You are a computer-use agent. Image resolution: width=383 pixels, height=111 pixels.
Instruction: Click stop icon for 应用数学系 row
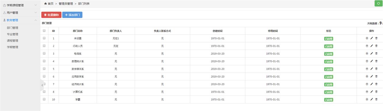click(x=367, y=76)
